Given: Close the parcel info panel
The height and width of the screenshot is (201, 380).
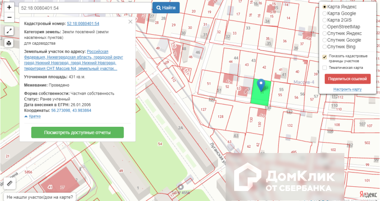Looking at the screenshot, I should (130, 21).
